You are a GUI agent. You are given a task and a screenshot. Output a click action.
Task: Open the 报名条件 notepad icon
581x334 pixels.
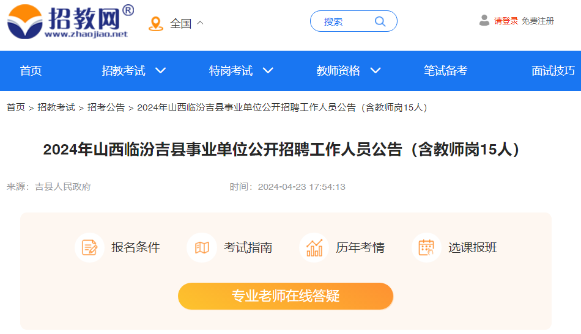point(89,247)
